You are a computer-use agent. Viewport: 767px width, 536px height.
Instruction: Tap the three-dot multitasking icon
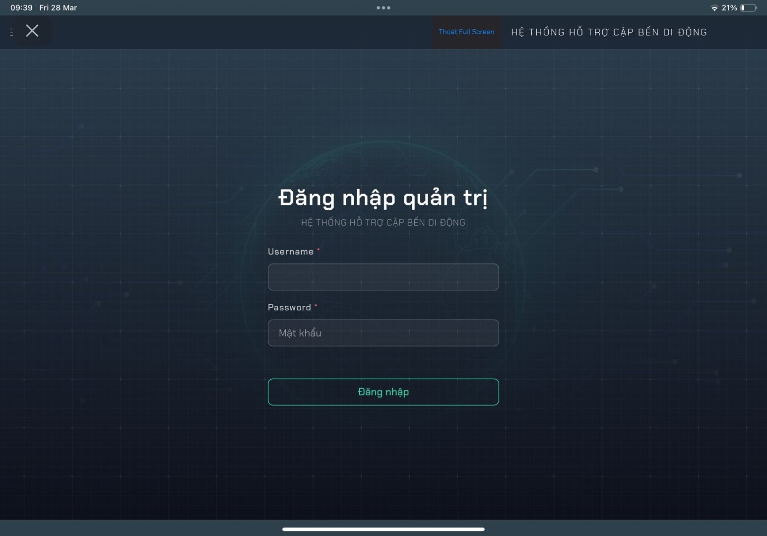point(383,8)
